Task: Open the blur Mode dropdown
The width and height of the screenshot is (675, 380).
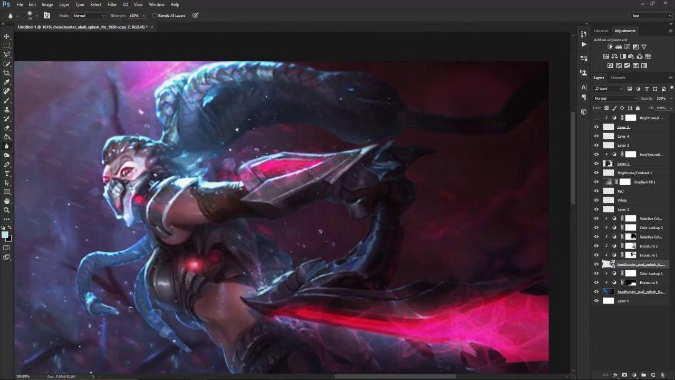Action: point(88,16)
